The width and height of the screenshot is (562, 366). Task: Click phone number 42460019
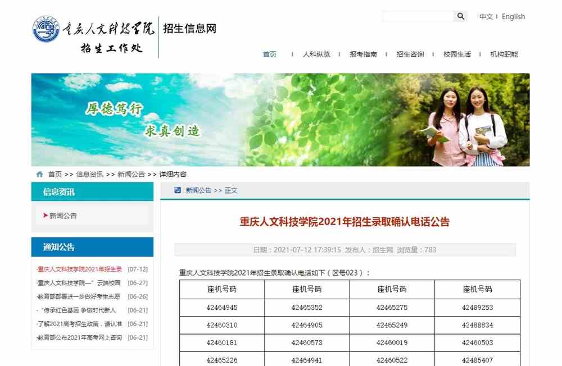[x=392, y=343]
